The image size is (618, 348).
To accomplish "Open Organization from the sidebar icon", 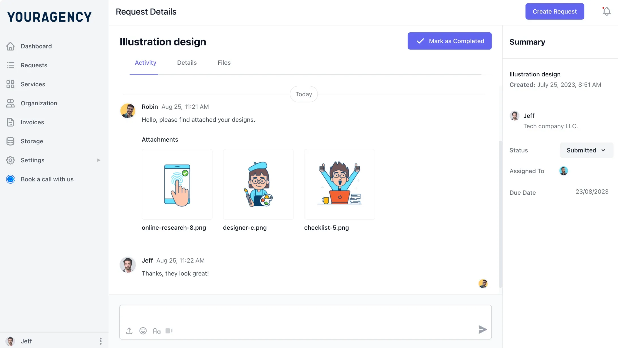I will (11, 103).
